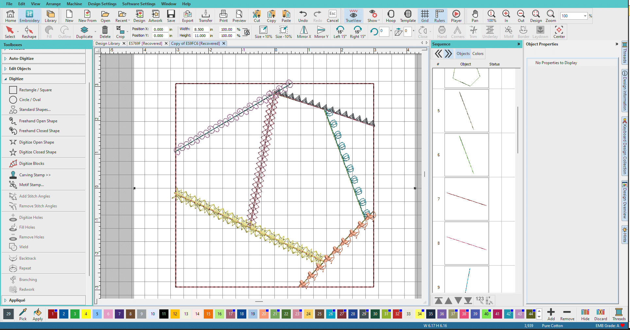
Task: Expand the Auto-Digitize toolbox
Action: [x=44, y=59]
